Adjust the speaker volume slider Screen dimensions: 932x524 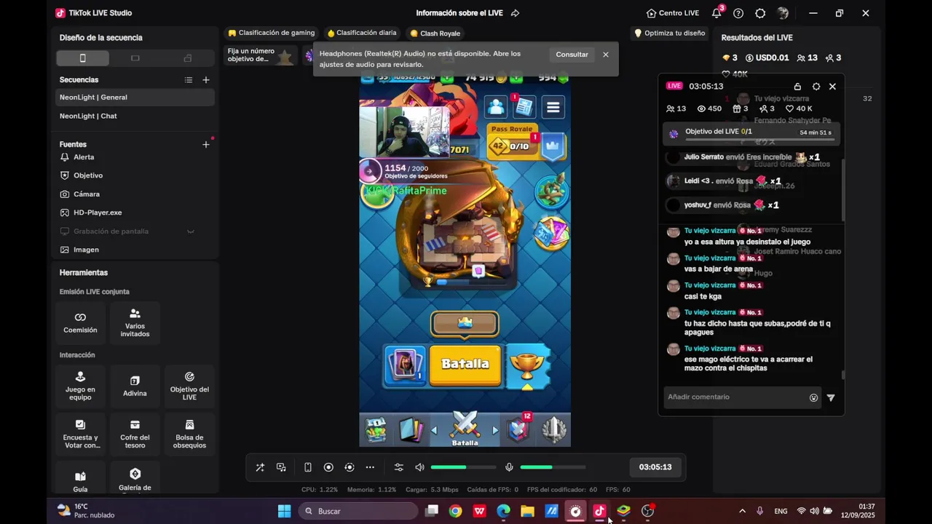coord(463,467)
